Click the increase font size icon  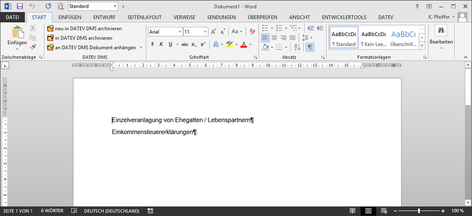coord(214,32)
